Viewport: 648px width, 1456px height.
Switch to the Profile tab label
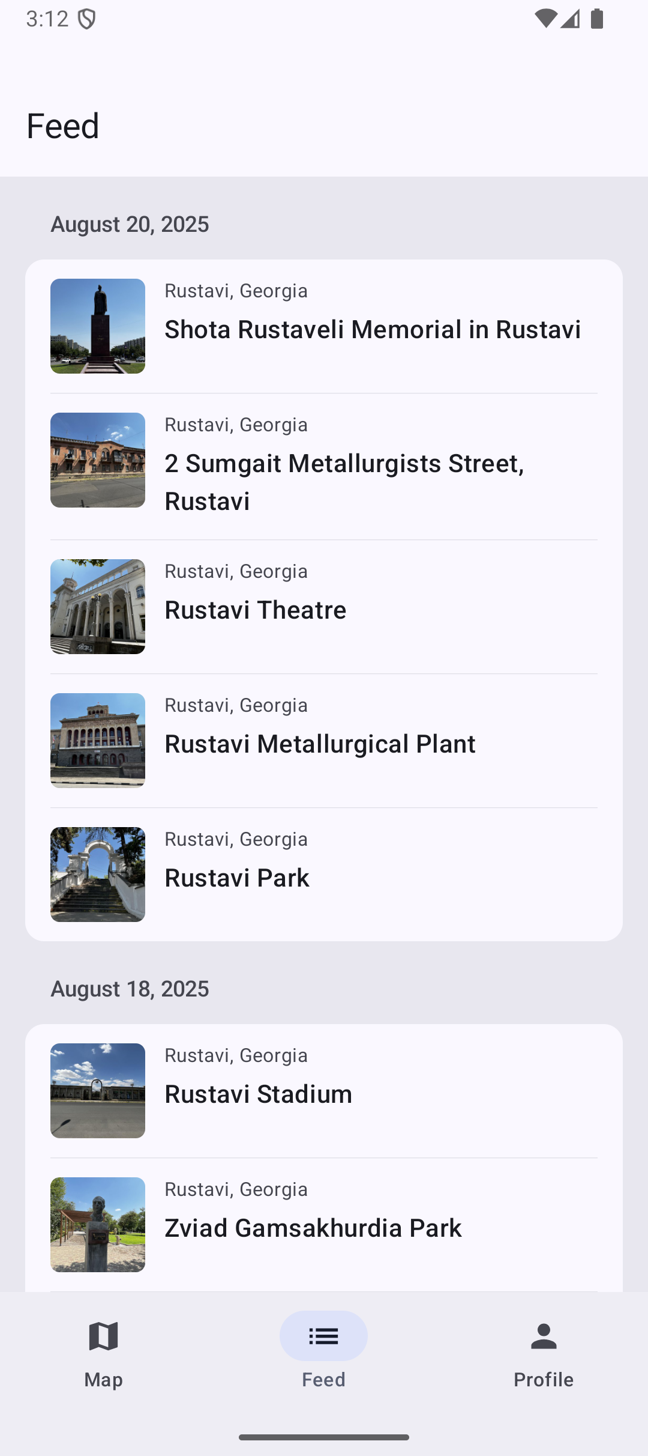pos(544,1380)
